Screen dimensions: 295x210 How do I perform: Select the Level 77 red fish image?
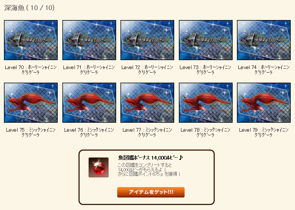tap(147, 103)
